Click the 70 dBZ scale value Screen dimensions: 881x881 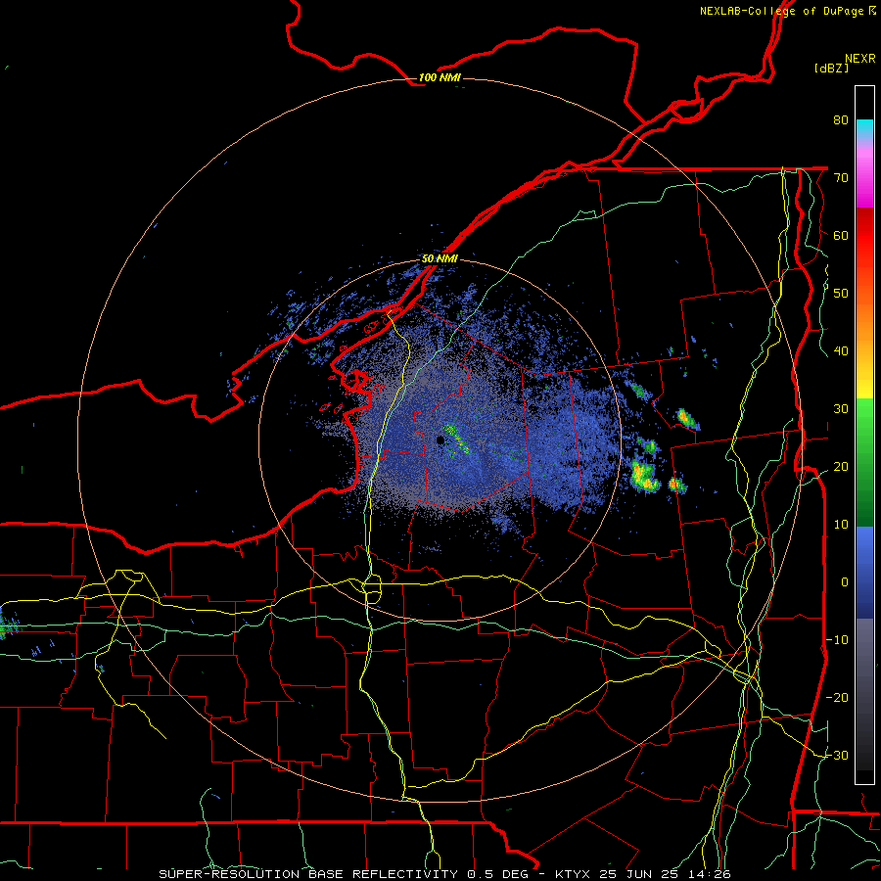841,177
